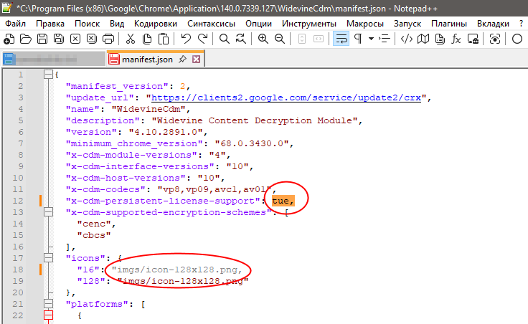Image resolution: width=528 pixels, height=324 pixels.
Task: Click the "manifest_version" key text
Action: click(x=117, y=86)
